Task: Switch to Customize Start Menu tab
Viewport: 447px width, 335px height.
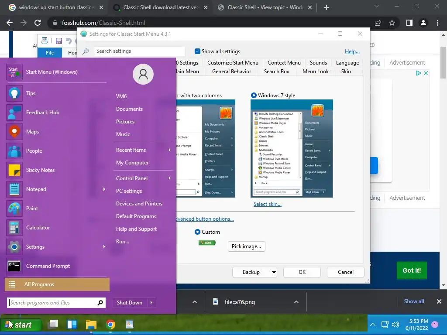Action: (x=233, y=63)
